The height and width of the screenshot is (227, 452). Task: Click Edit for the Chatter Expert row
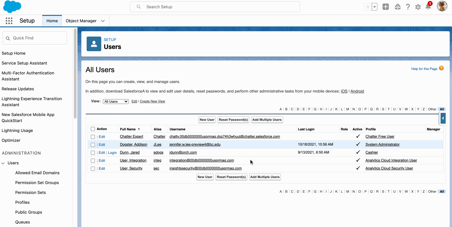point(102,137)
